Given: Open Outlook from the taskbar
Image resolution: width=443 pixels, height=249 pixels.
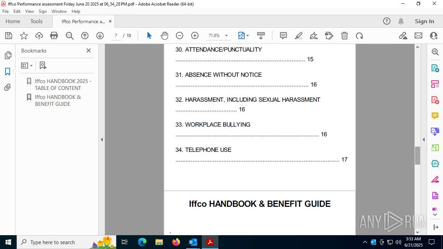Looking at the screenshot, I should click(x=193, y=242).
